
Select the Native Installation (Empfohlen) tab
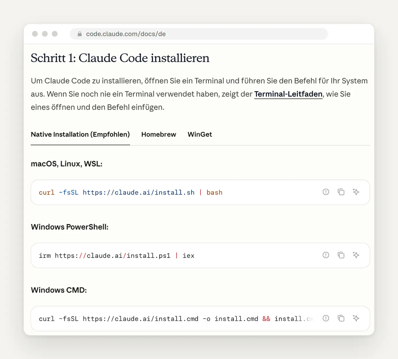point(80,134)
